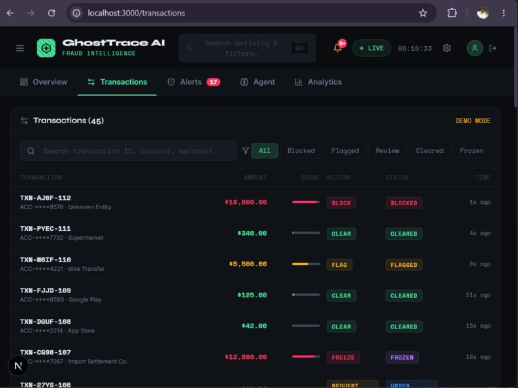This screenshot has height=388, width=518.
Task: Click the score bar for TXN-W6IF-110
Action: click(306, 264)
